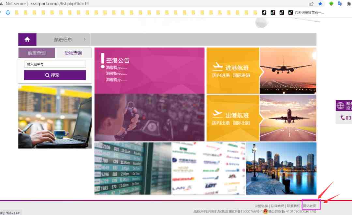Open the 空港公告 announcement heading
The height and width of the screenshot is (215, 352).
pyautogui.click(x=118, y=60)
